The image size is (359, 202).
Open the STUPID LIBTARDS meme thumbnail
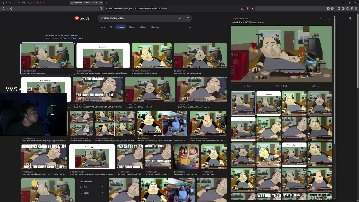click(x=98, y=90)
